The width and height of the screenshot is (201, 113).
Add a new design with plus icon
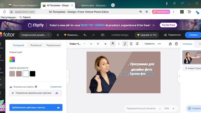click(58, 35)
